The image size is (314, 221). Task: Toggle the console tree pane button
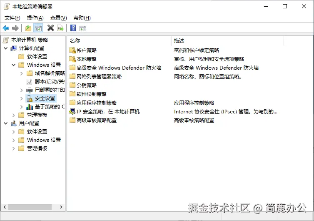(38, 28)
